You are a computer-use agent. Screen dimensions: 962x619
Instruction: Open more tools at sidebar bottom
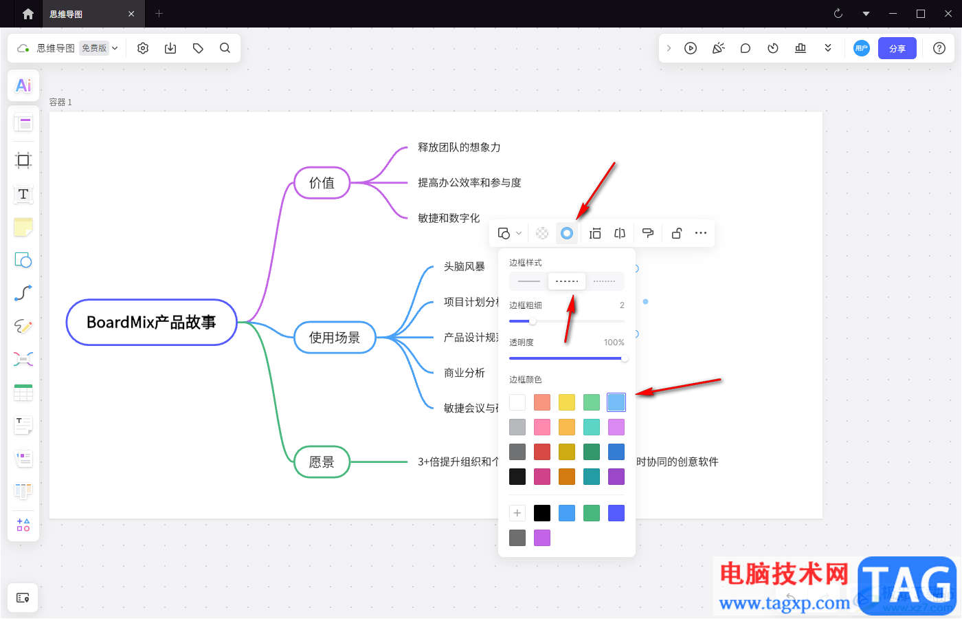[23, 525]
